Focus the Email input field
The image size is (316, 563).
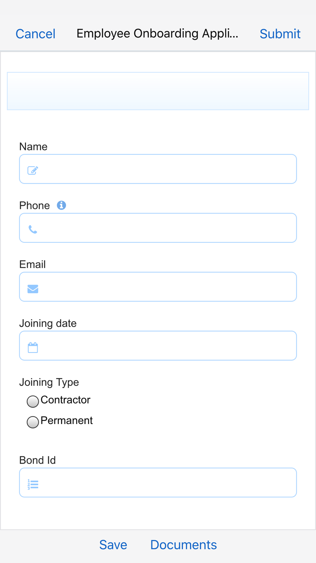tap(158, 287)
